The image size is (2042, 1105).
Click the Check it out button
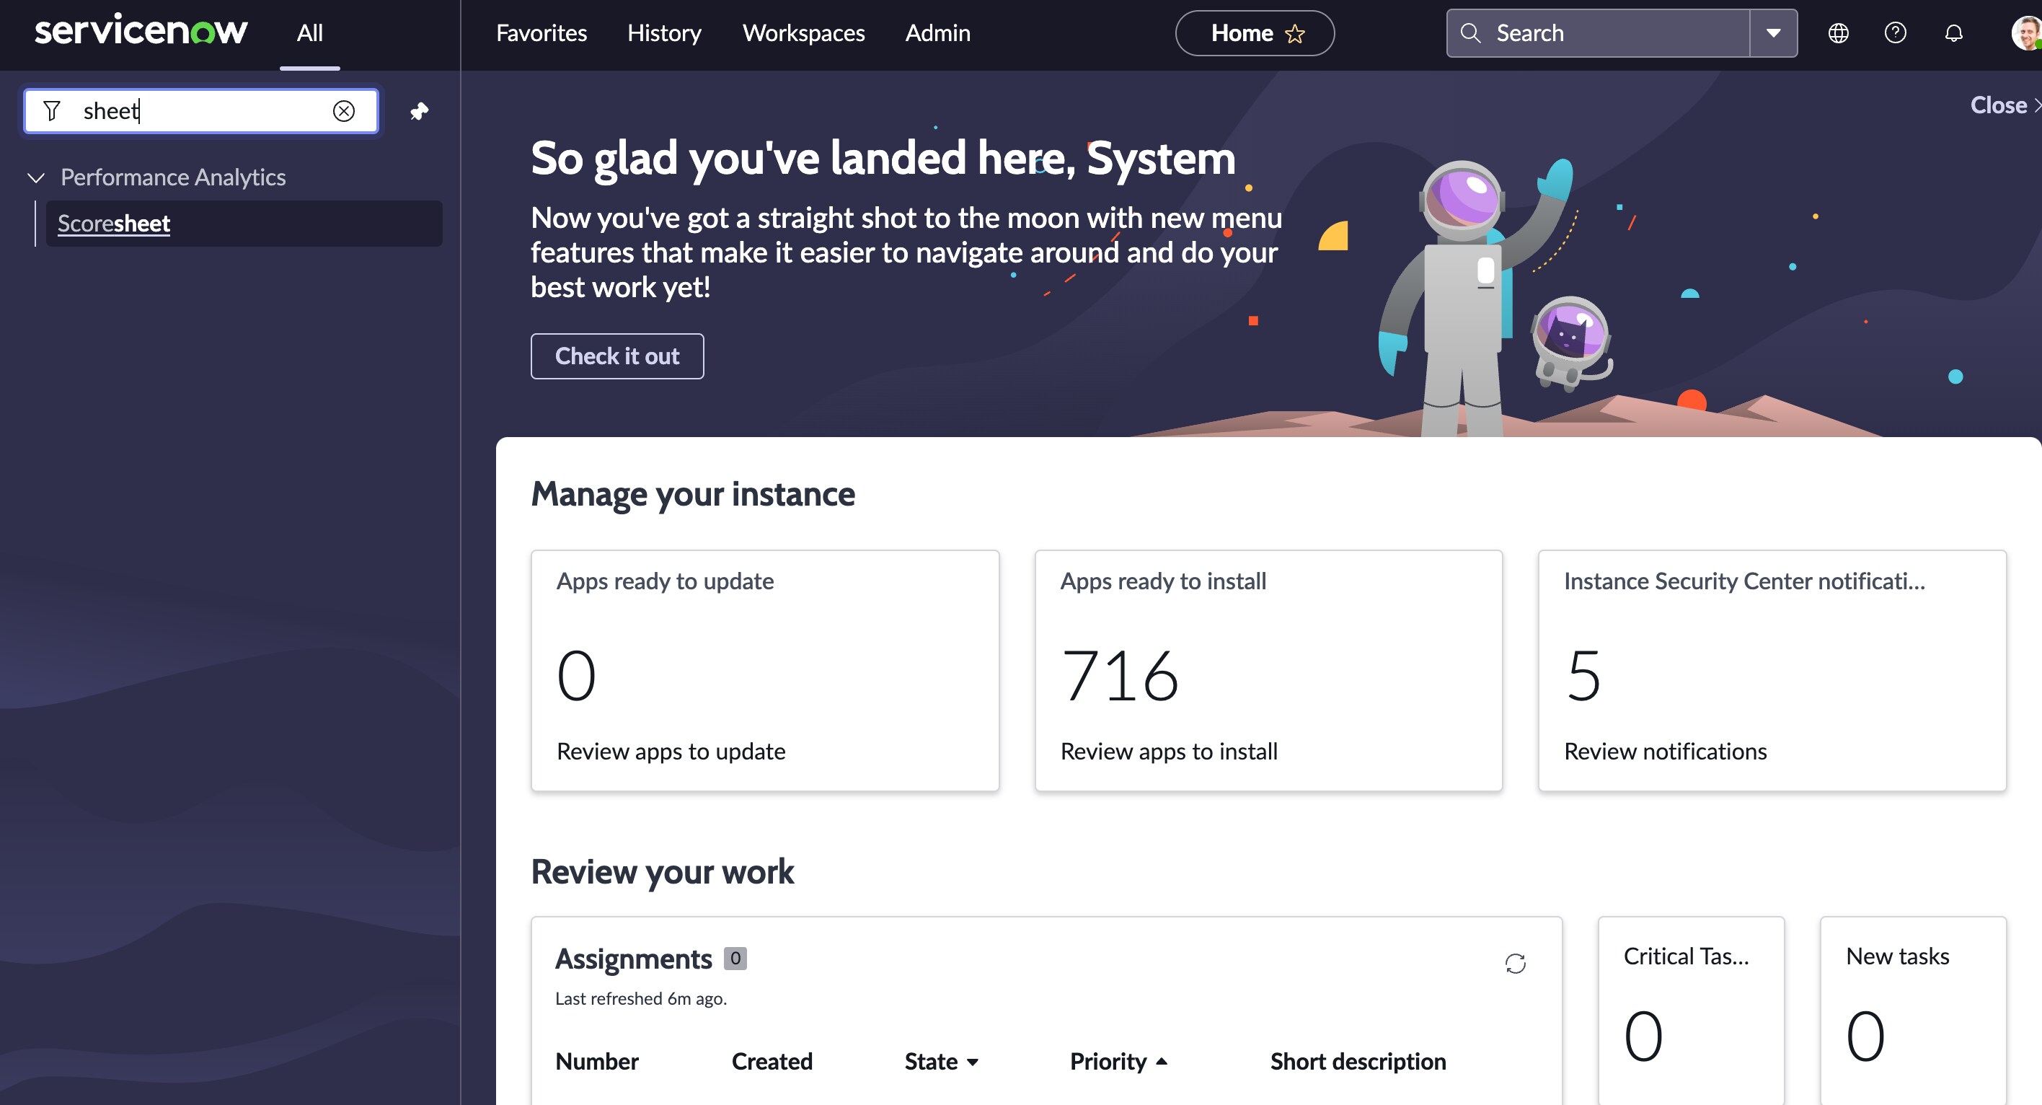[x=616, y=356]
